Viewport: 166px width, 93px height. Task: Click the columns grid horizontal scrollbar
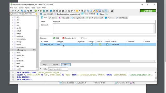(x=86, y=61)
